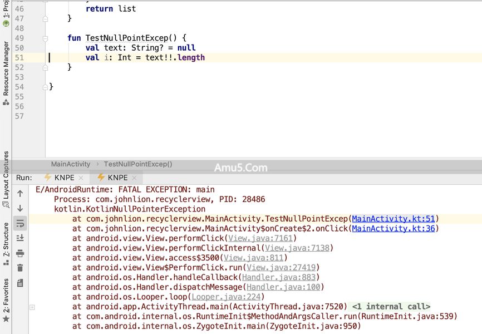
Task: Select the second KNPE run tab
Action: [x=117, y=178]
